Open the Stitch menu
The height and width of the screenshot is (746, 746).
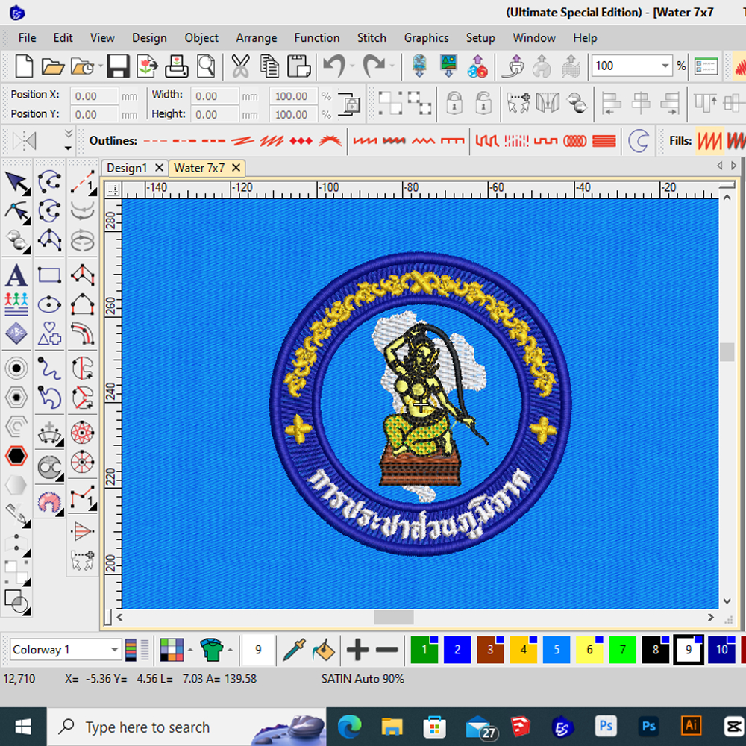(372, 37)
